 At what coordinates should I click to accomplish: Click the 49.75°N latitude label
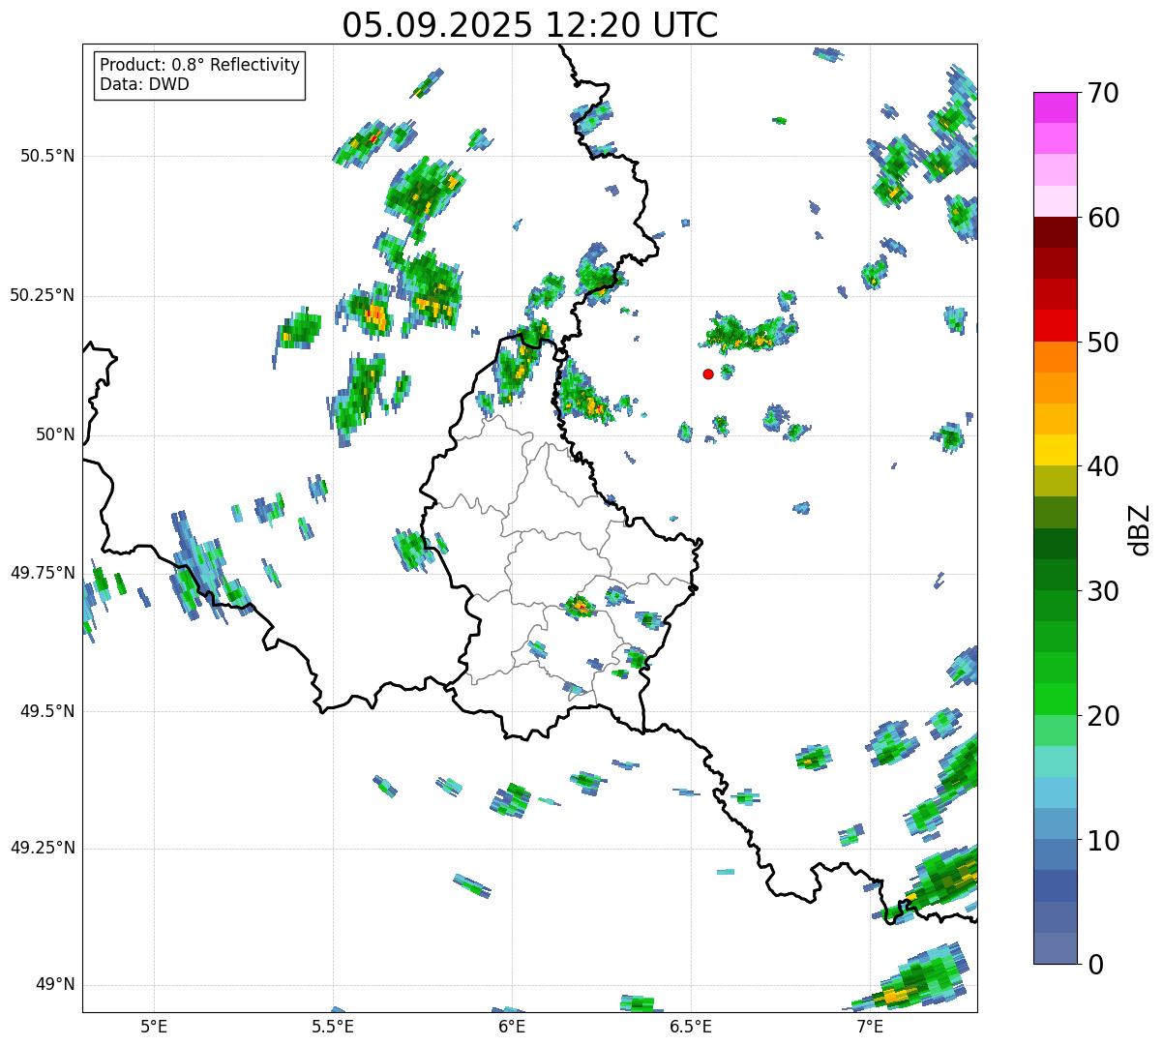pos(42,573)
